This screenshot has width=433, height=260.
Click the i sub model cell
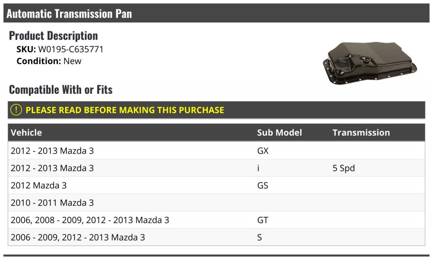[258, 168]
